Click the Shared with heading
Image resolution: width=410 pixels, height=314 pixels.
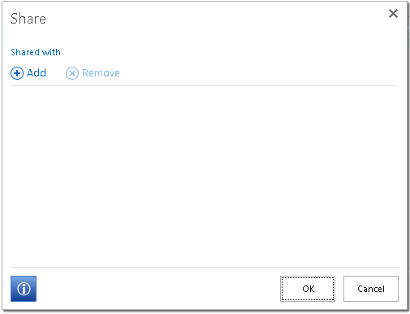pos(36,52)
